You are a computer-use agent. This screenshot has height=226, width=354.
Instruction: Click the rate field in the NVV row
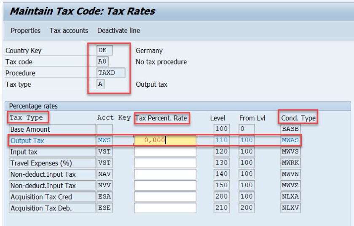[165, 185]
